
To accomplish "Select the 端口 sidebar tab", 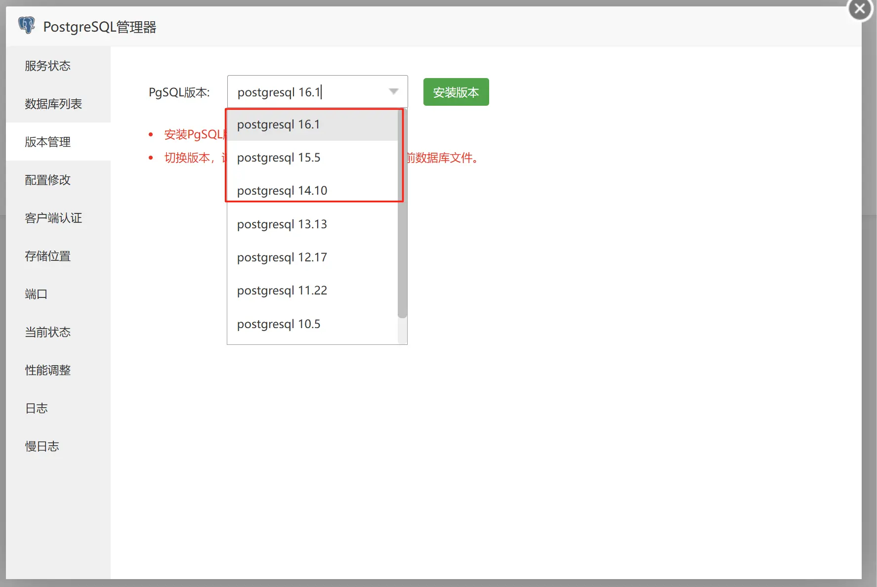I will click(58, 294).
